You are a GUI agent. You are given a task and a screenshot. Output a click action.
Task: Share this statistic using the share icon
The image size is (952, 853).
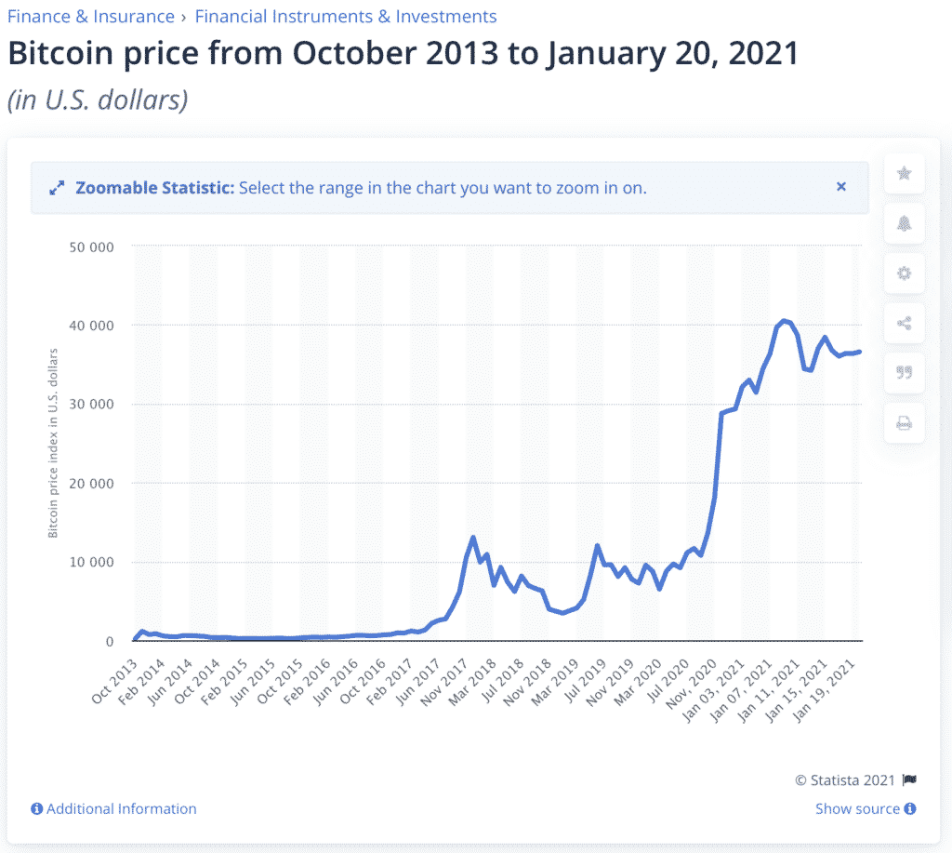pos(904,323)
